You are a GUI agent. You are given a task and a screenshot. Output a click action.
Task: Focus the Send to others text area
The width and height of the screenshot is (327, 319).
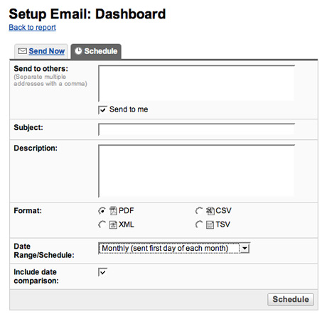[x=196, y=83]
